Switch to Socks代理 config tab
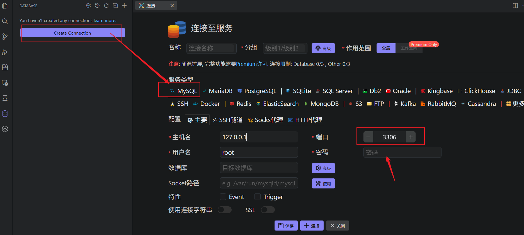Image resolution: width=524 pixels, height=235 pixels. coord(265,120)
